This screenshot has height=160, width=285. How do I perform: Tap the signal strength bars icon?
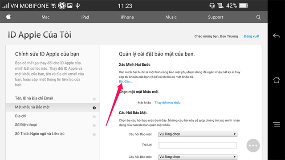coord(6,6)
